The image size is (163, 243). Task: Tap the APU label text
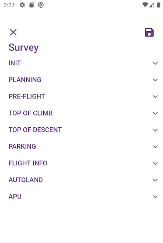pos(15,197)
